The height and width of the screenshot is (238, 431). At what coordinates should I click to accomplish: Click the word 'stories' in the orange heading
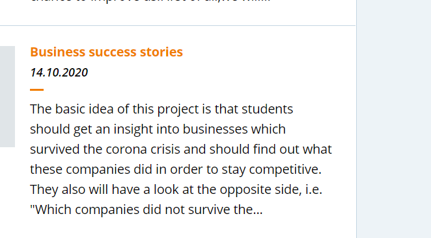pyautogui.click(x=161, y=52)
